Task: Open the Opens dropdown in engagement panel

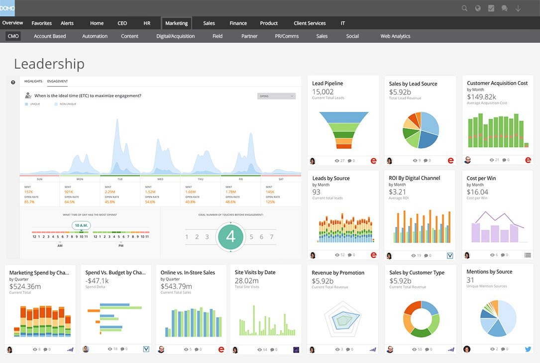Action: 276,96
